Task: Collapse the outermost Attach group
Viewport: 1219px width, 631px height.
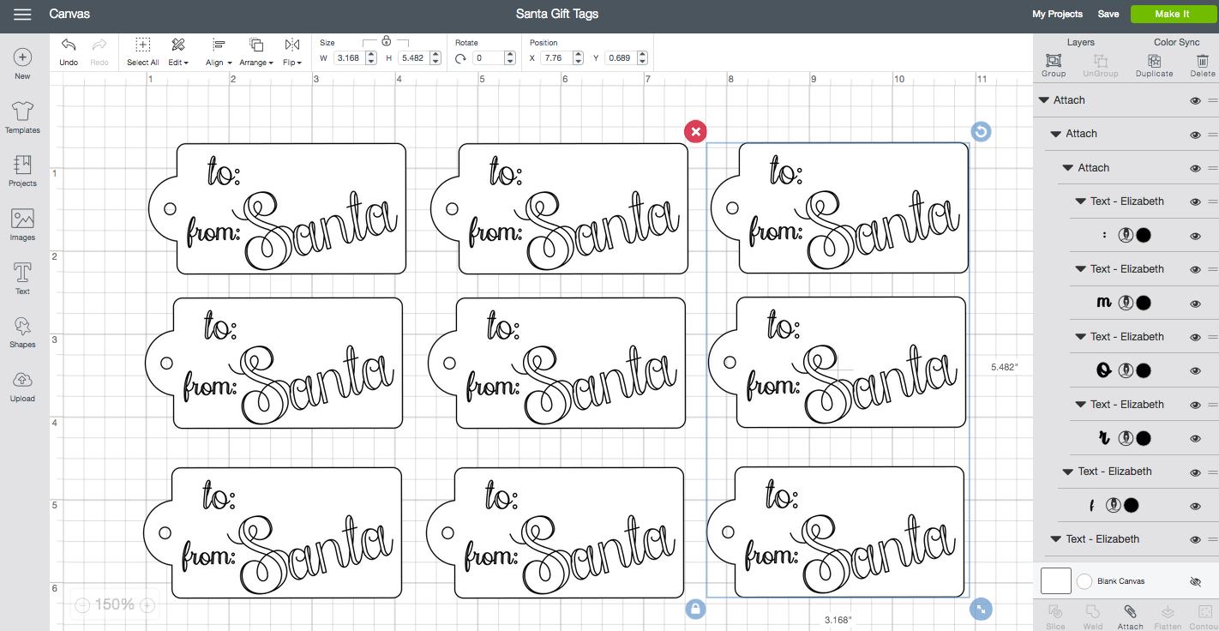Action: (x=1043, y=100)
